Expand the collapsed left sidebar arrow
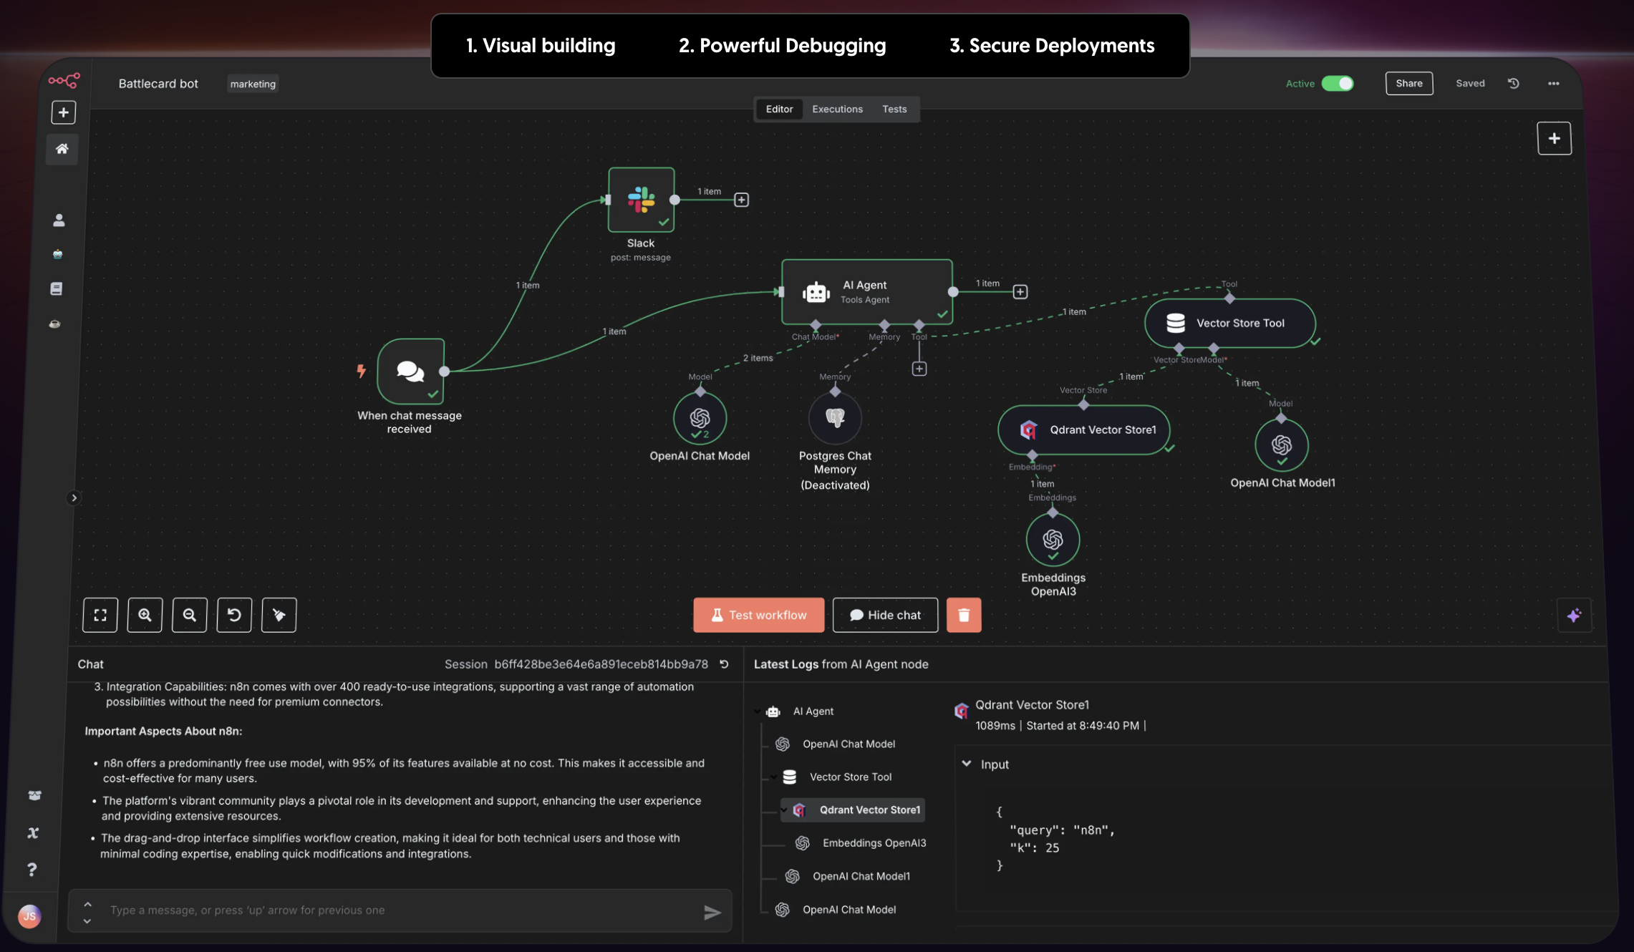1634x952 pixels. pyautogui.click(x=74, y=497)
